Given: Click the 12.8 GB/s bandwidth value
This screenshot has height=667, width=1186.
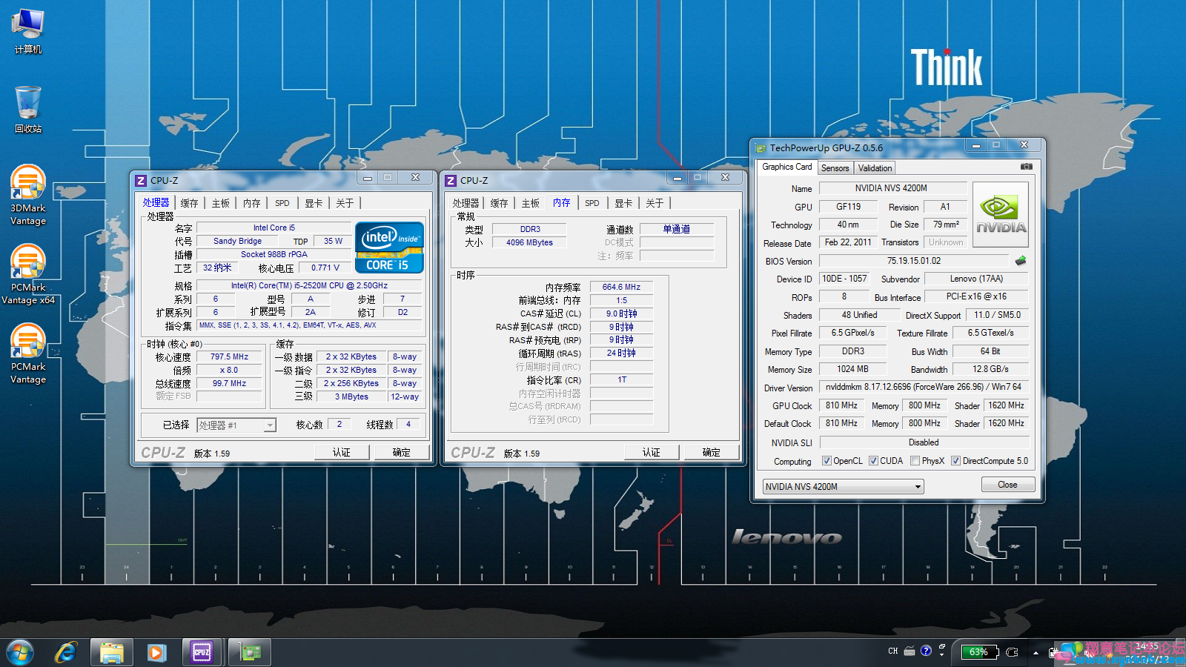Looking at the screenshot, I should (990, 369).
